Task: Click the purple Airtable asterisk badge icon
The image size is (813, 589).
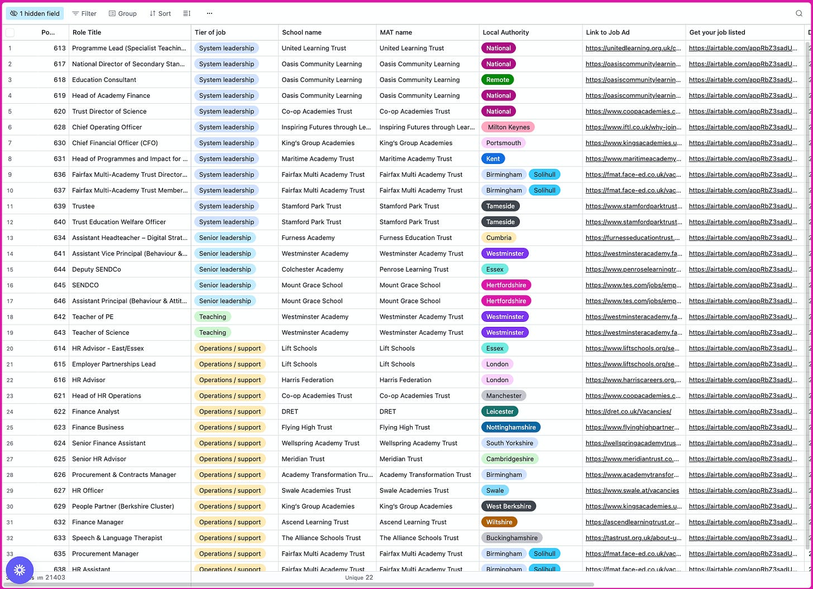Action: pyautogui.click(x=20, y=569)
